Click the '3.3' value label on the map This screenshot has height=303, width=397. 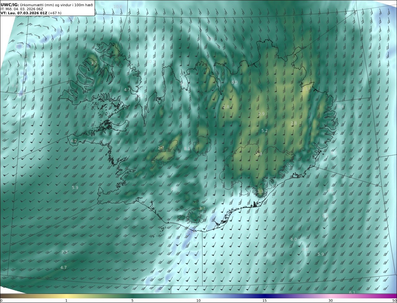click(x=260, y=191)
